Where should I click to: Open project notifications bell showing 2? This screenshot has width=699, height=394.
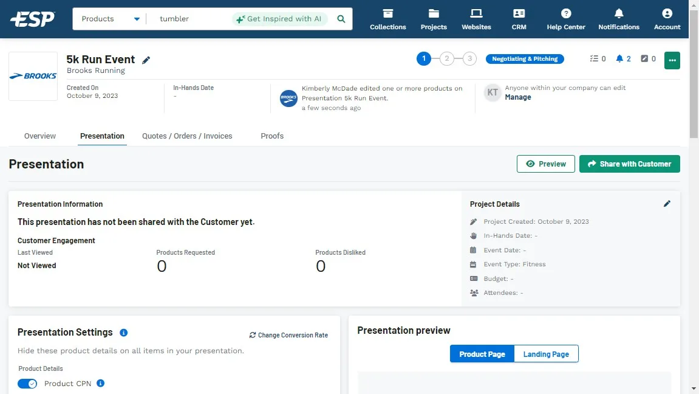[623, 58]
